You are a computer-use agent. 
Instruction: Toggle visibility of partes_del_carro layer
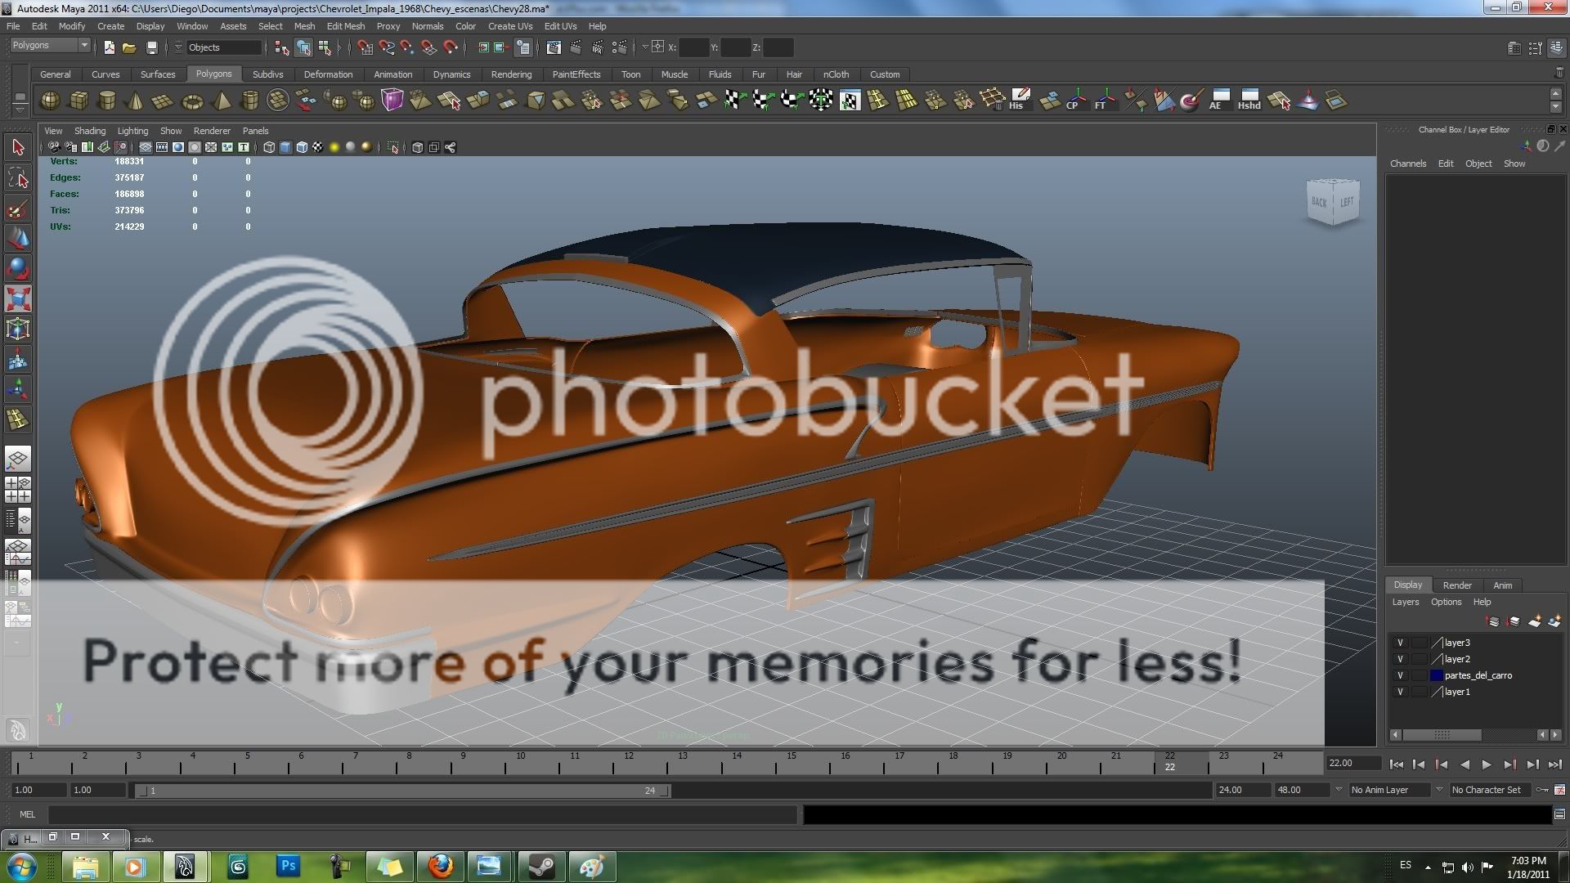click(x=1400, y=675)
